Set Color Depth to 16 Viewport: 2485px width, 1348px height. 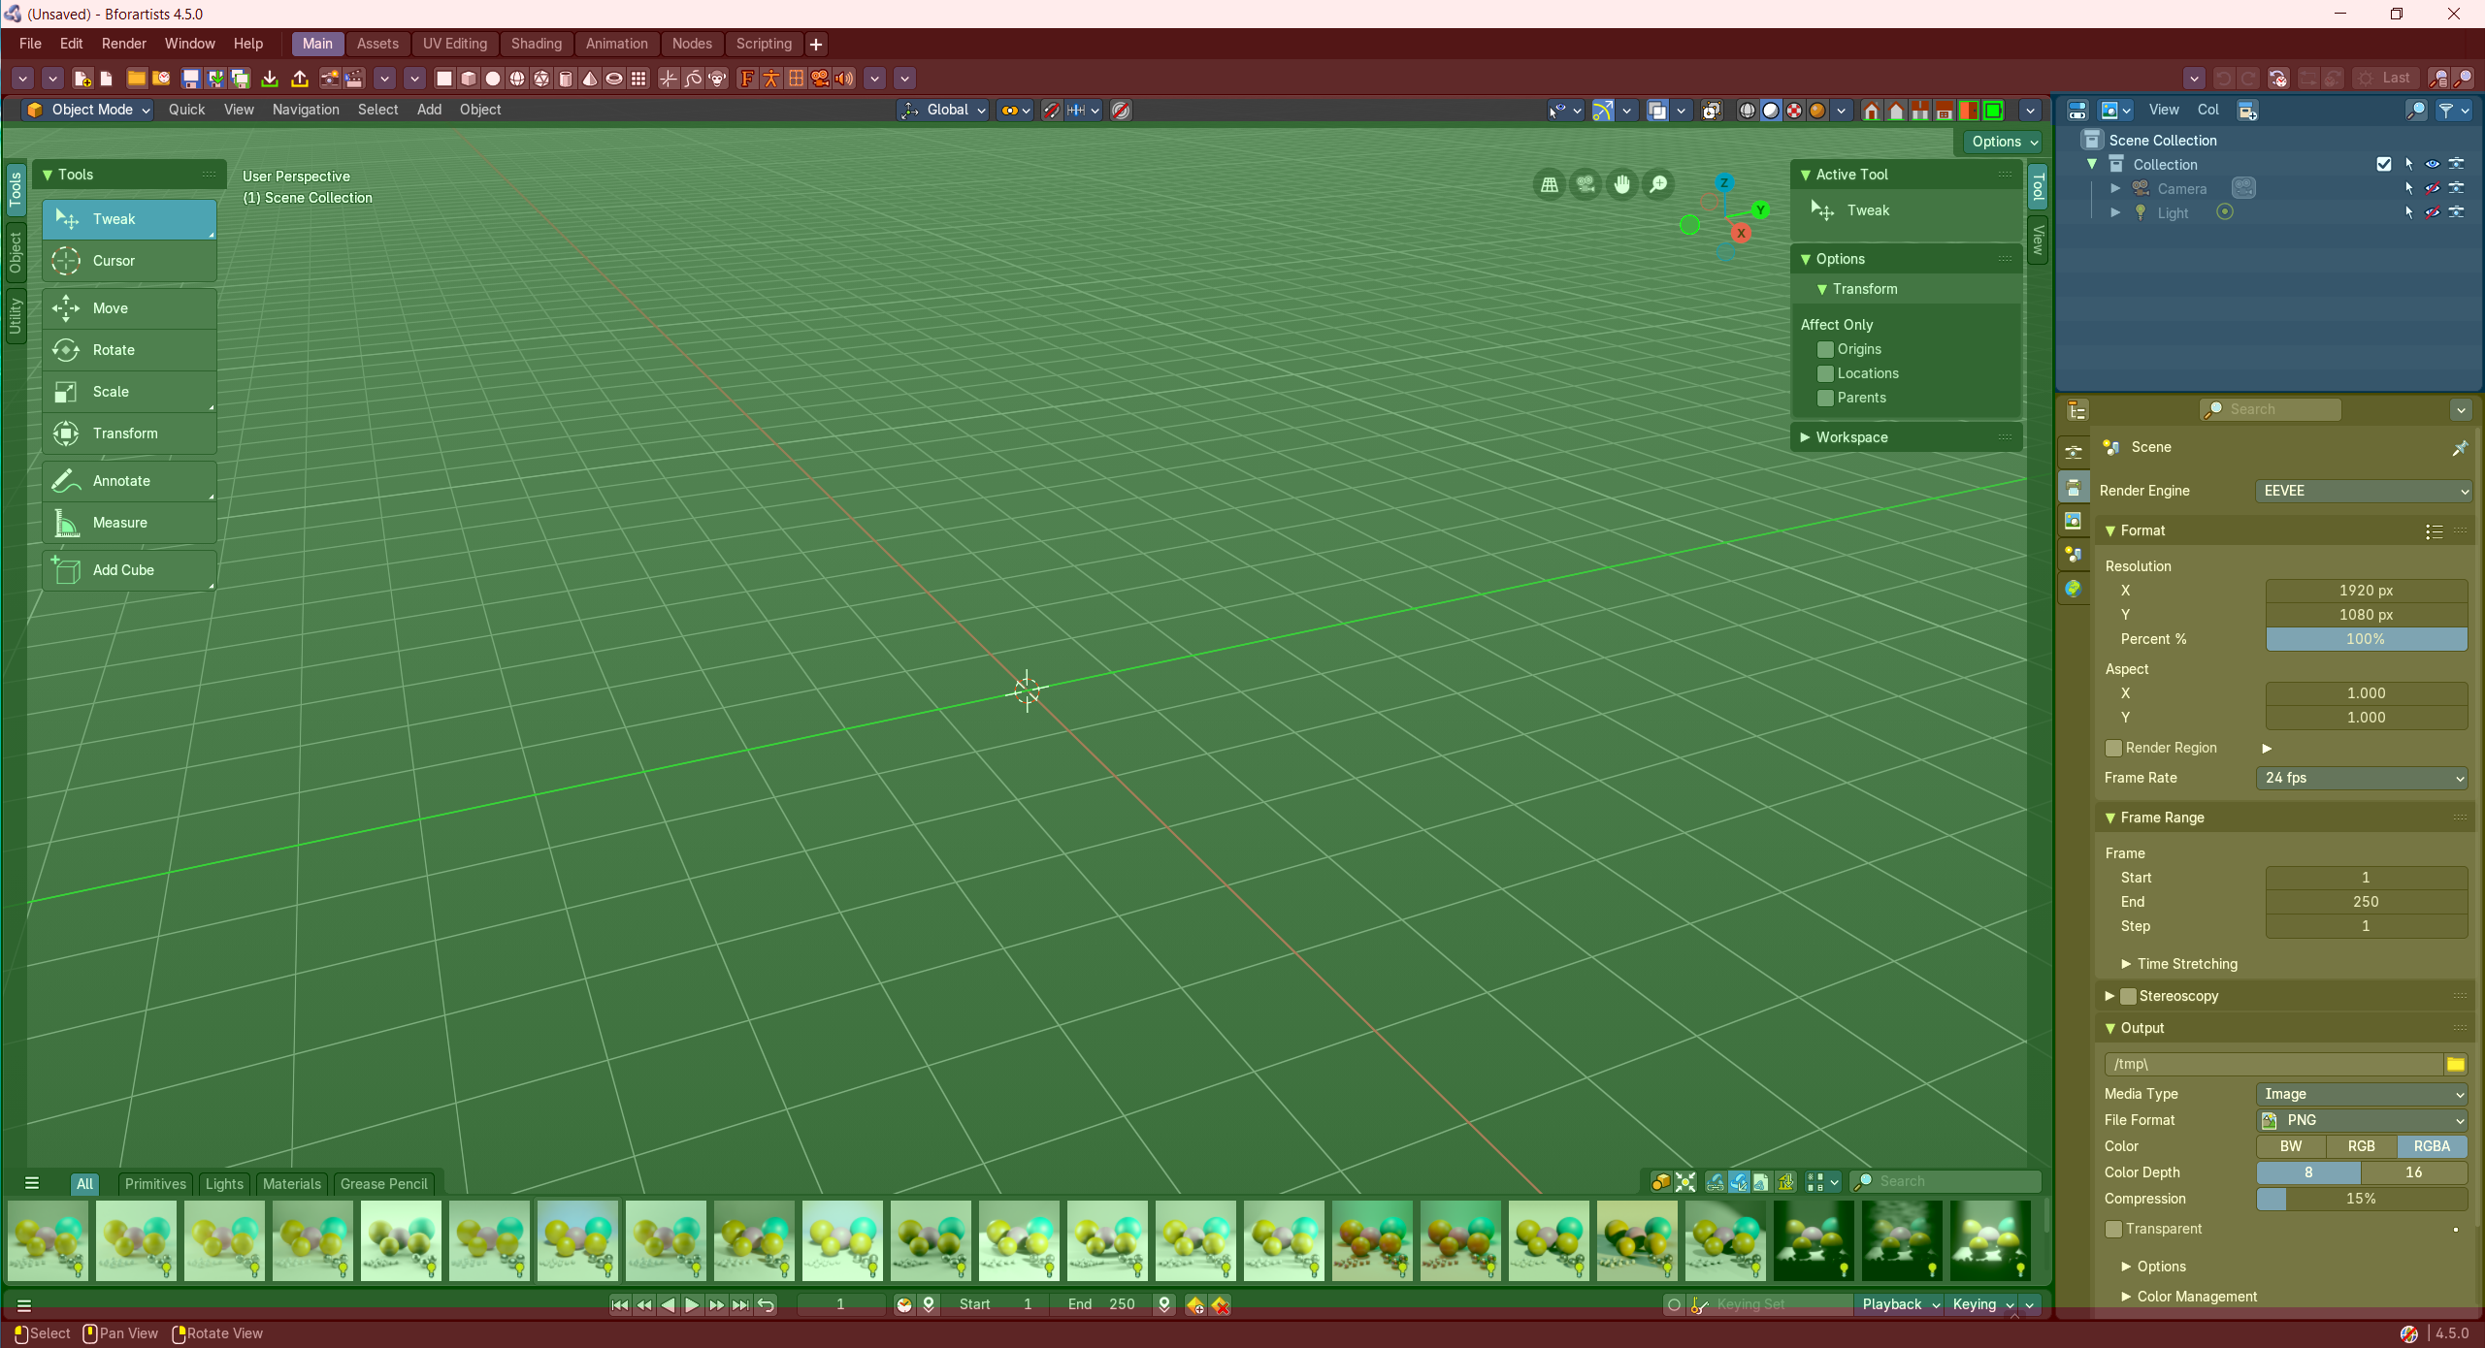coord(2414,1172)
